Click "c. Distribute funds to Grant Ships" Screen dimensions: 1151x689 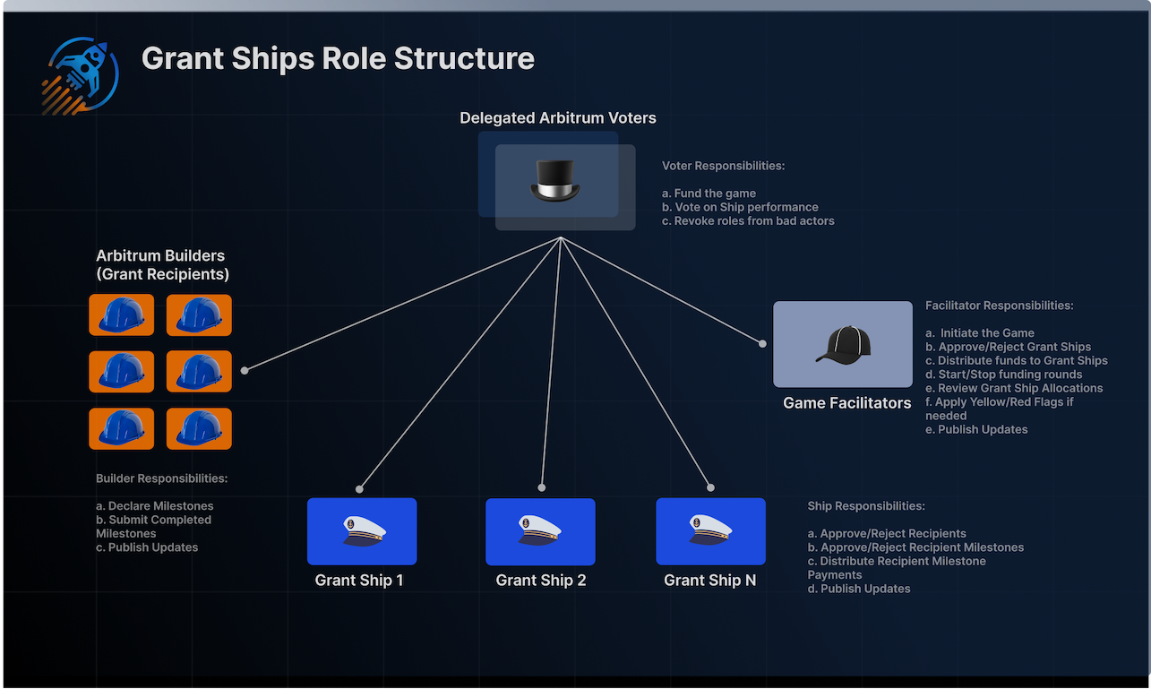pos(1017,360)
